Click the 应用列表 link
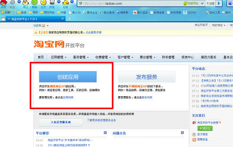This screenshot has height=147, width=233. 68,97
